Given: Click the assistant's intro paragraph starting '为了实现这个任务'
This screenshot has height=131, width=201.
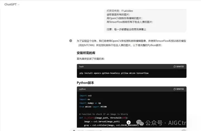Looking at the screenshot, I should pyautogui.click(x=131, y=43).
